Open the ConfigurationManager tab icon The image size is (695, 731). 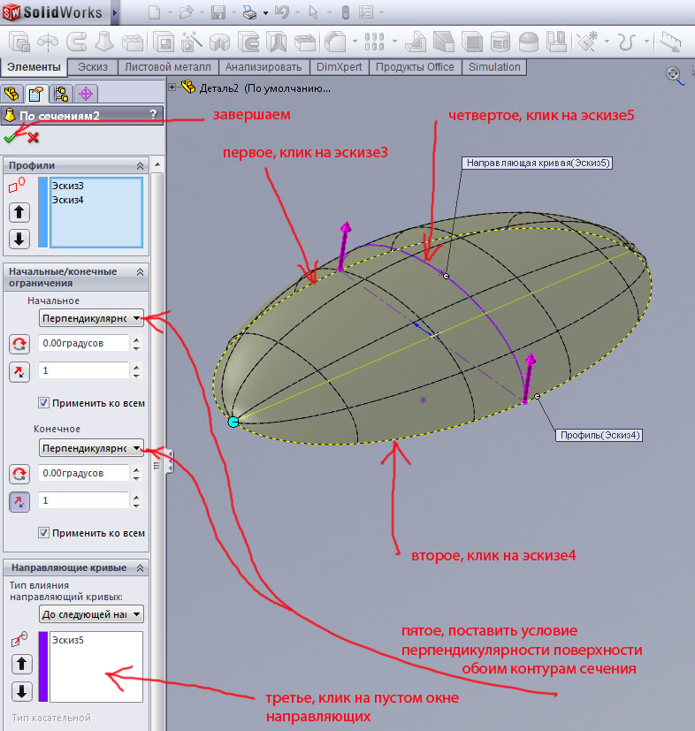(61, 94)
